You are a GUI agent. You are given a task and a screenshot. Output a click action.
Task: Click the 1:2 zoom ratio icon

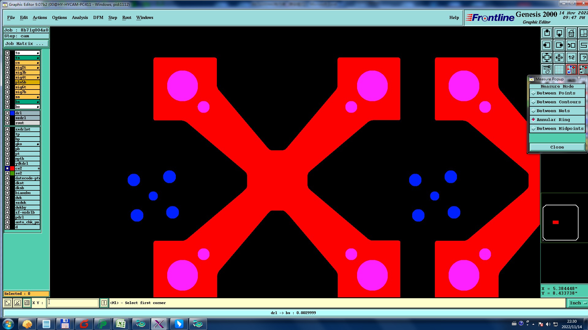point(571,57)
